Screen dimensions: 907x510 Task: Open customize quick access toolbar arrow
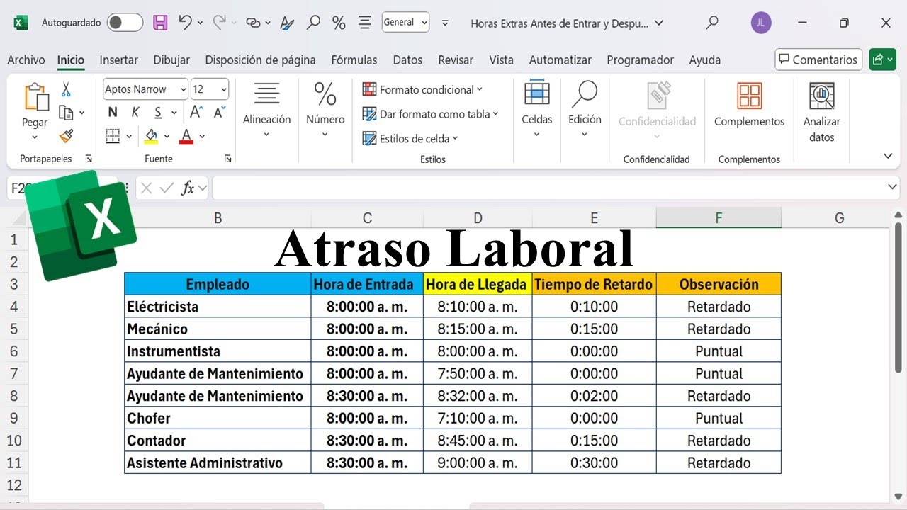[x=445, y=23]
